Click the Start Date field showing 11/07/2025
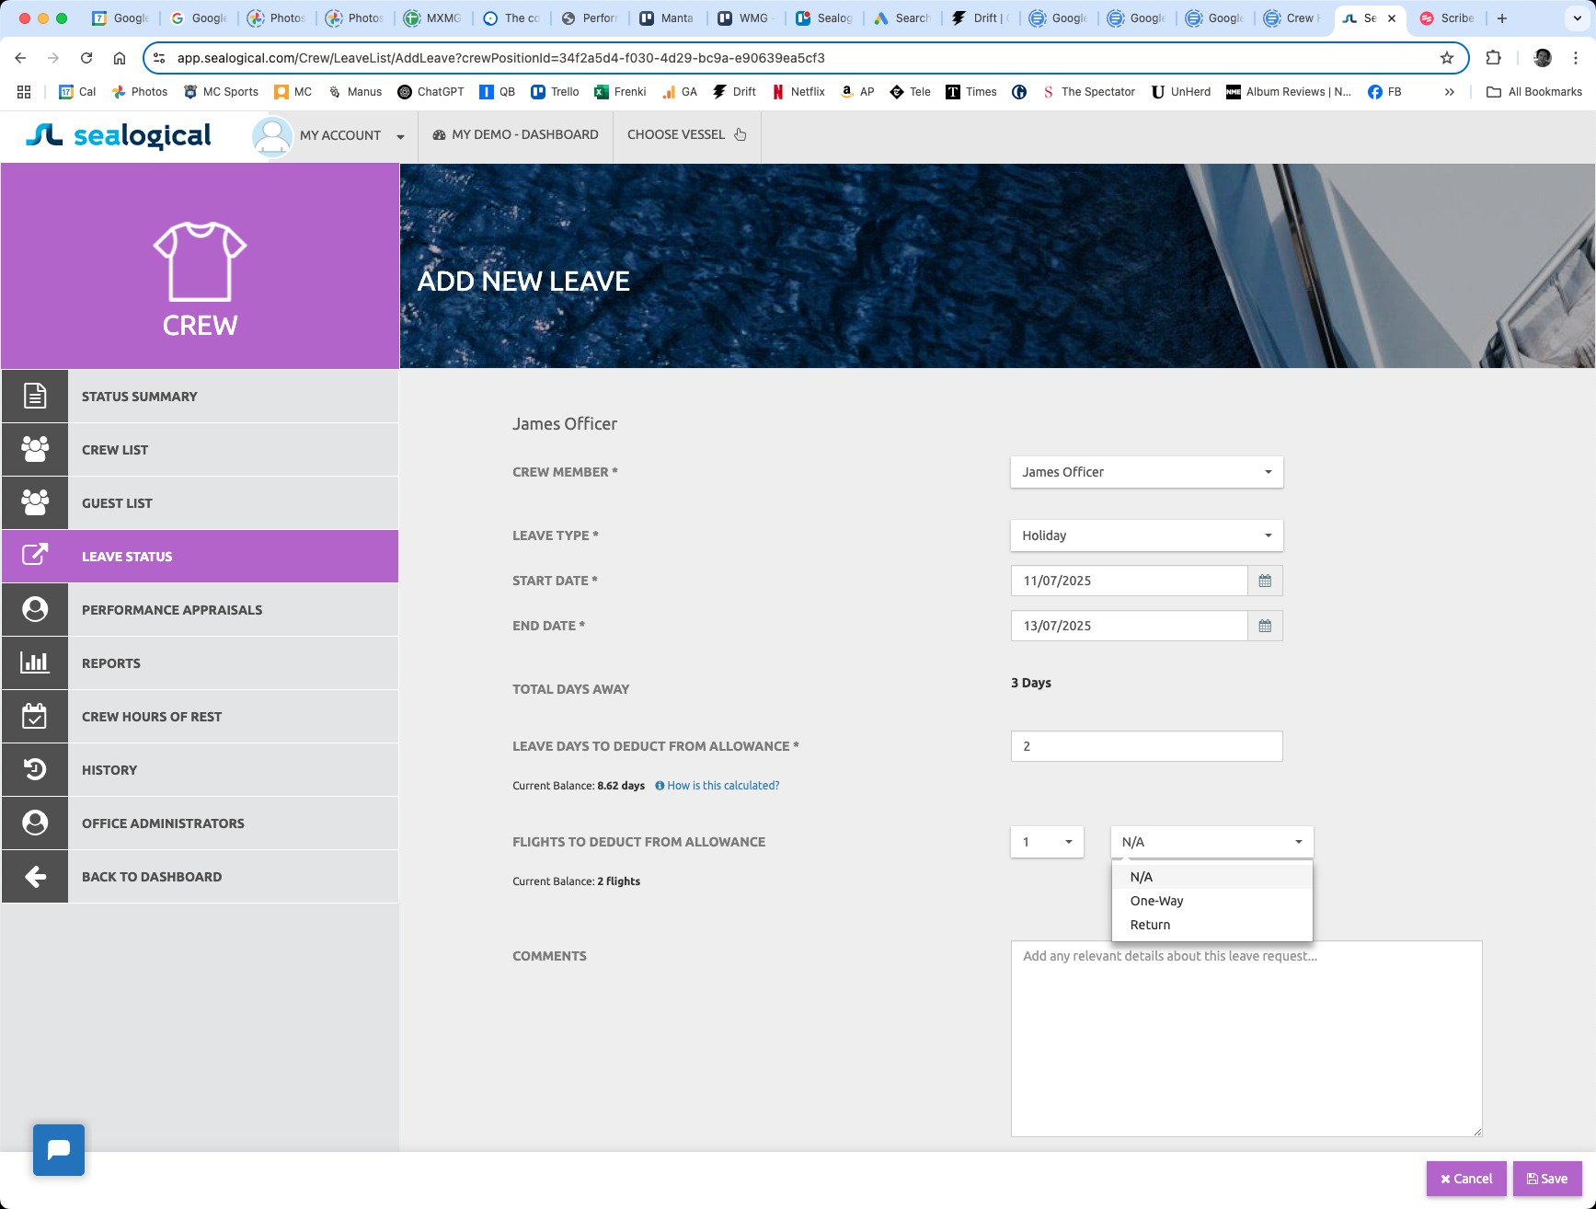Screen dimensions: 1596x1209 click(x=1129, y=581)
